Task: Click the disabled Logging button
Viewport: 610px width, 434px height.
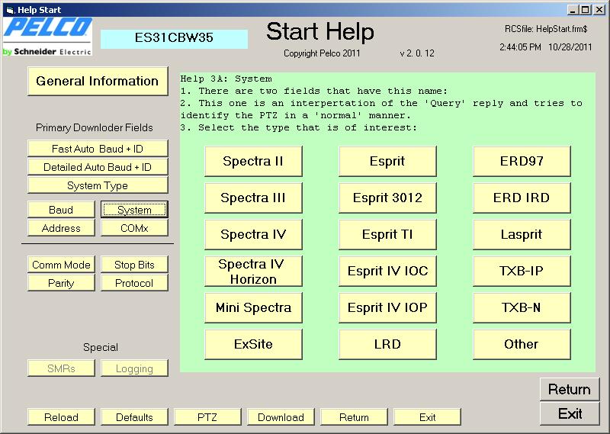Action: click(x=134, y=368)
